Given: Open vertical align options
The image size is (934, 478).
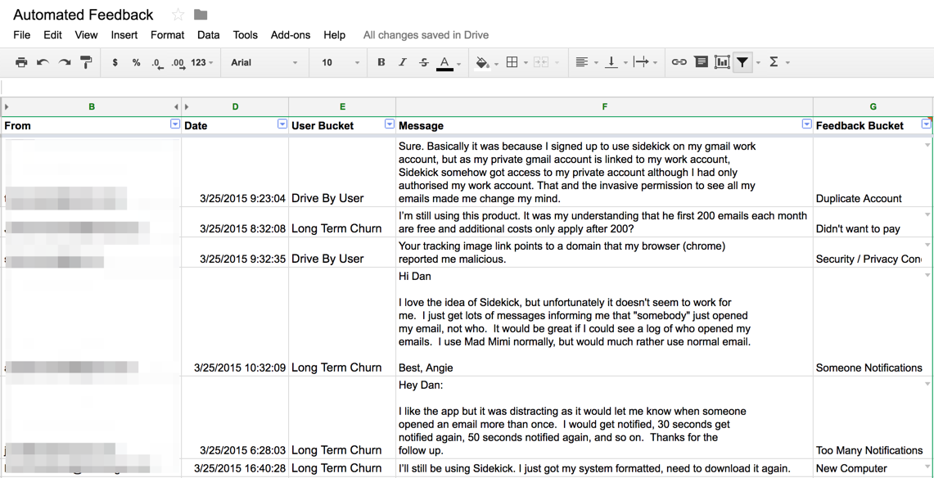Looking at the screenshot, I should coord(611,62).
